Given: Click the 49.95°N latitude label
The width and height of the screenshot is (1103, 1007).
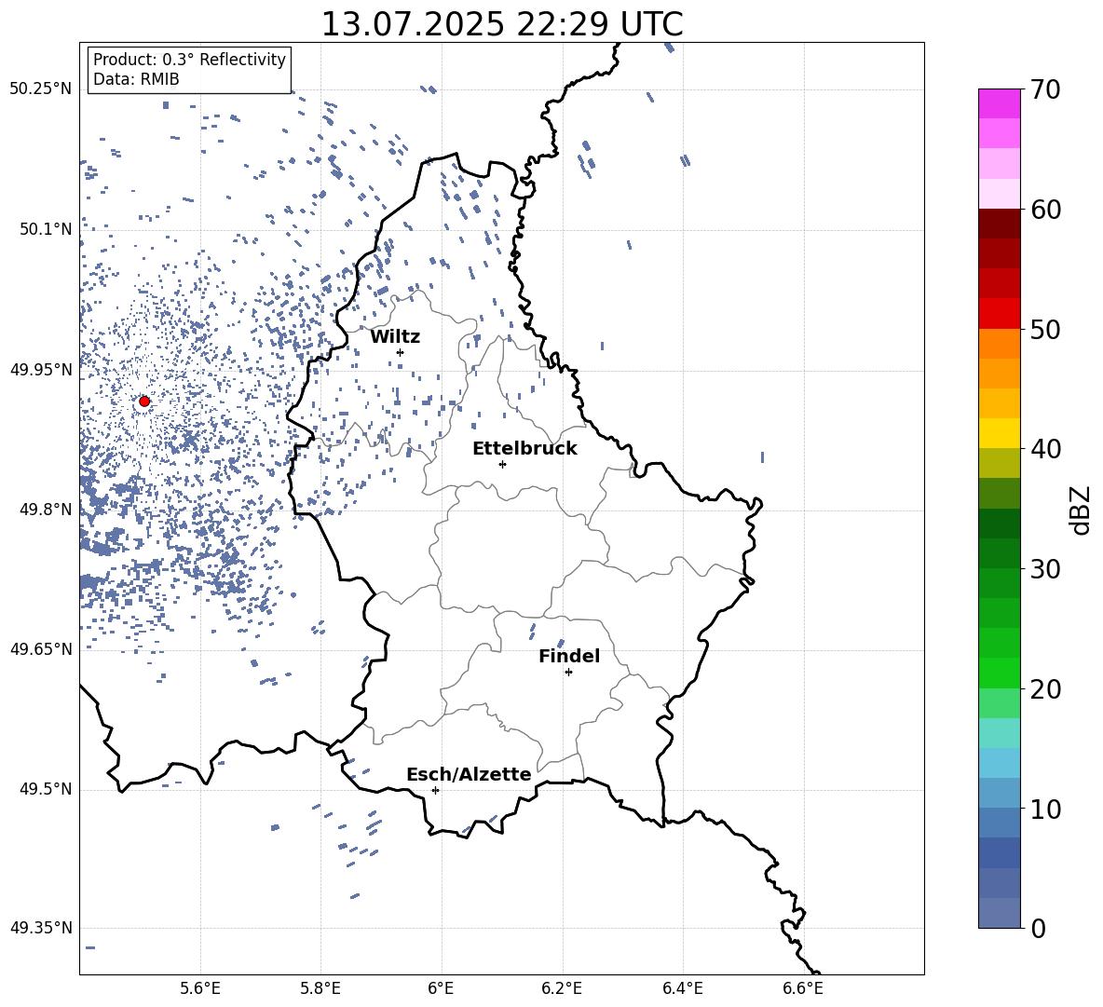Looking at the screenshot, I should coord(40,370).
